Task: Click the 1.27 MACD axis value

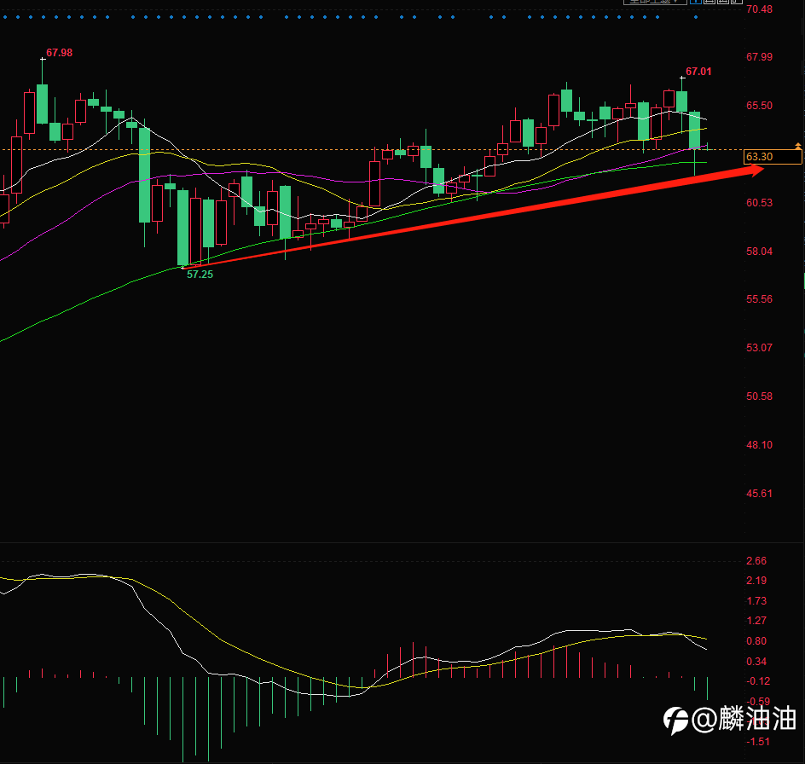Action: pyautogui.click(x=756, y=620)
